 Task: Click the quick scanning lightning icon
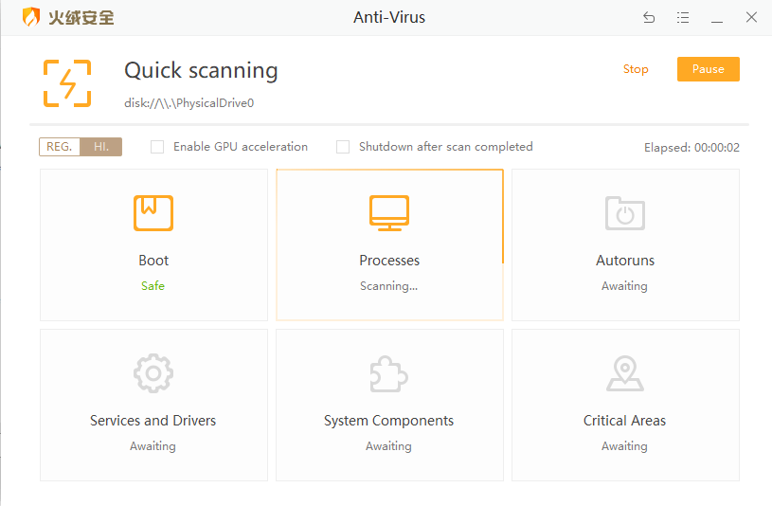(67, 83)
